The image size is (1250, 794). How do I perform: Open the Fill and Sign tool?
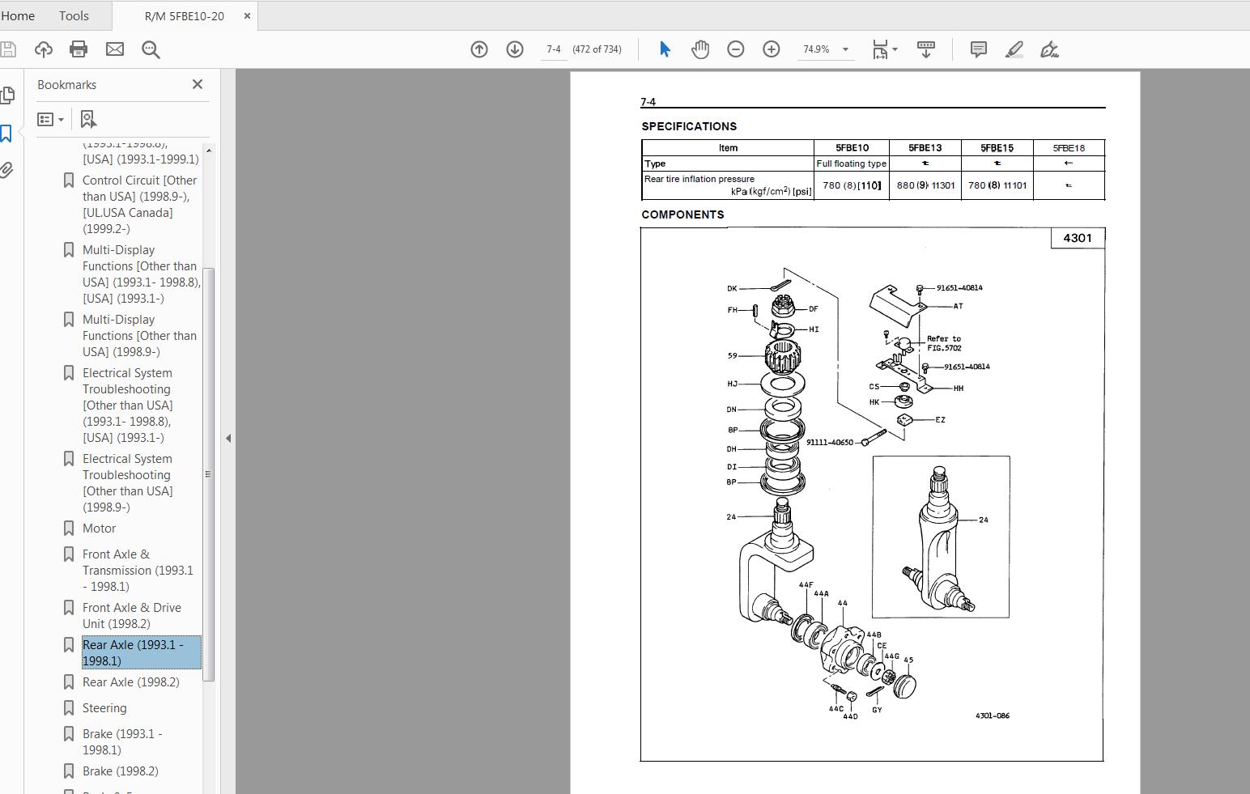[x=1050, y=49]
